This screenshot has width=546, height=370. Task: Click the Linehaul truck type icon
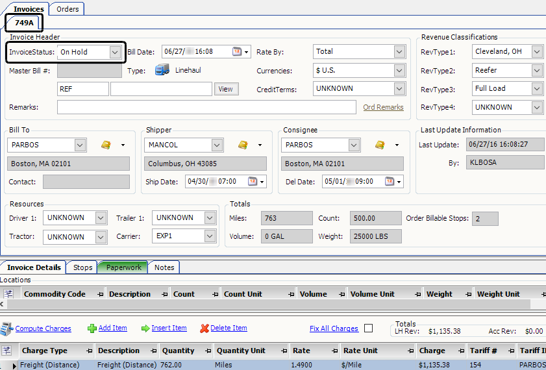pos(162,70)
